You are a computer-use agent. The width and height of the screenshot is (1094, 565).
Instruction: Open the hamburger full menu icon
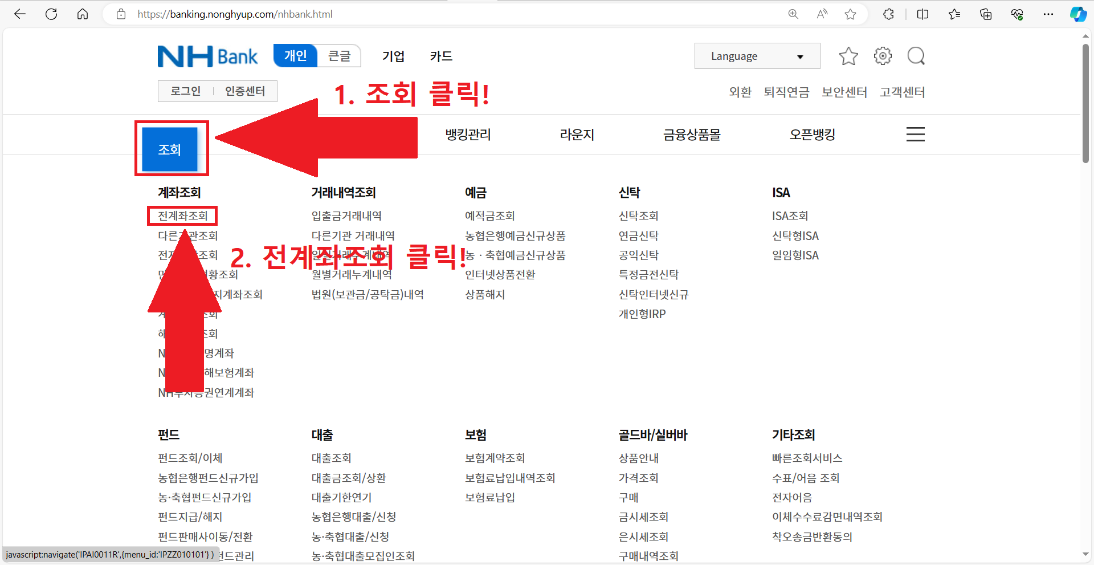(x=916, y=134)
